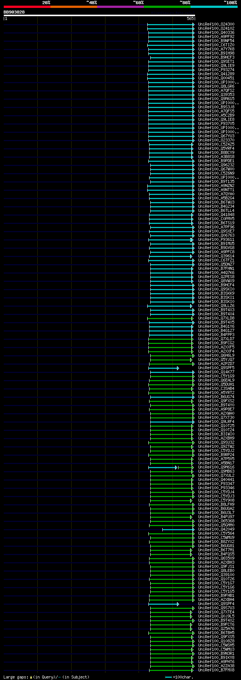Select label UniRef100_P93705
The image size is (241, 680).
pos(216,124)
